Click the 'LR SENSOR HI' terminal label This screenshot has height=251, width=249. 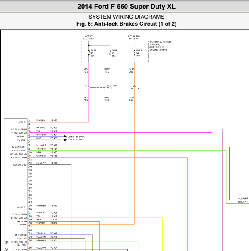[19, 249]
